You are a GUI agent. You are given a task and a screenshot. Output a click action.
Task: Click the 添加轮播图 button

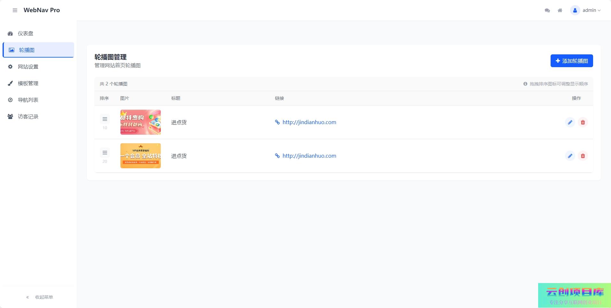[x=571, y=61]
